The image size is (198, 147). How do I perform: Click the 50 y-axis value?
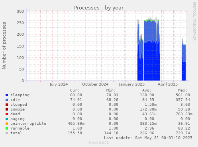coord(22,69)
